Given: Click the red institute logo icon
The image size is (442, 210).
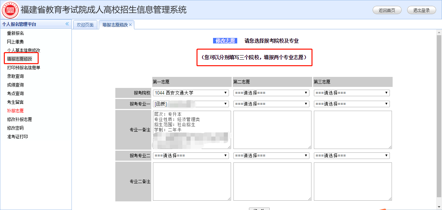Looking at the screenshot, I should coord(10,10).
